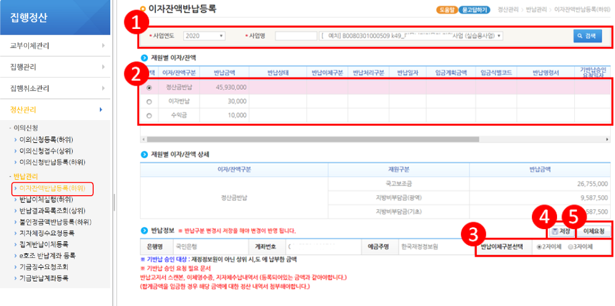Choose the 2자이체 transfer option
The image size is (615, 306).
[539, 247]
